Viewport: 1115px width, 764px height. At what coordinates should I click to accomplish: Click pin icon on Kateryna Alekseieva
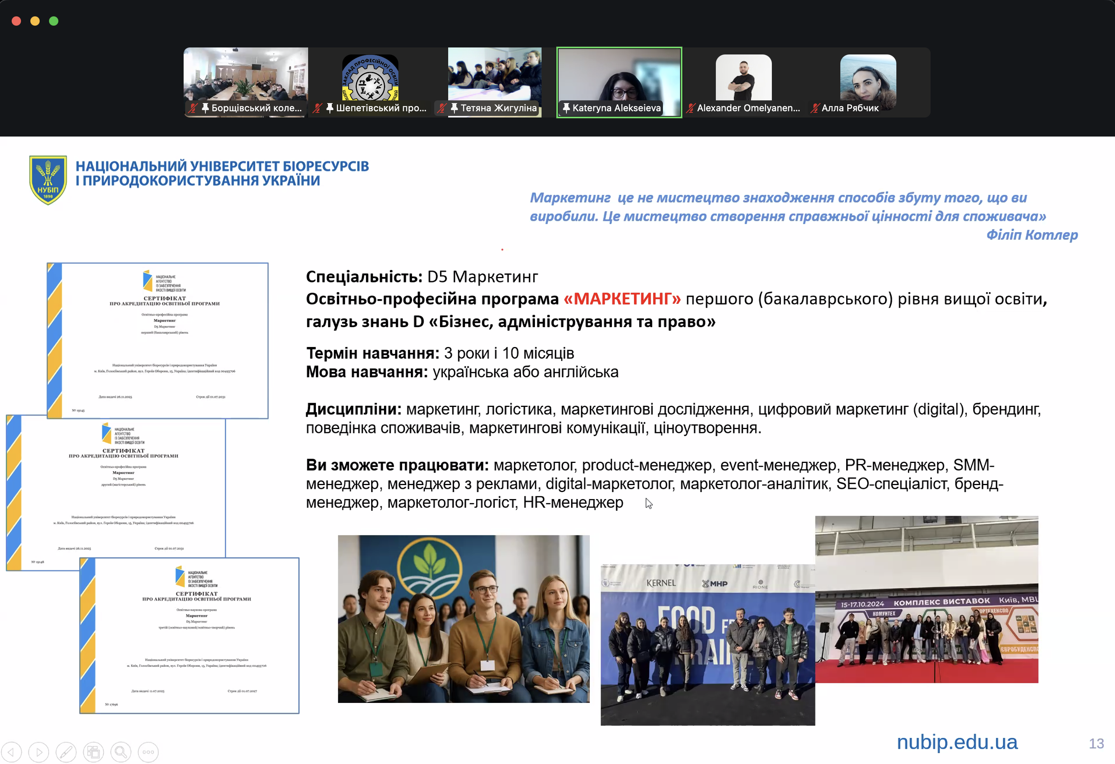click(566, 108)
